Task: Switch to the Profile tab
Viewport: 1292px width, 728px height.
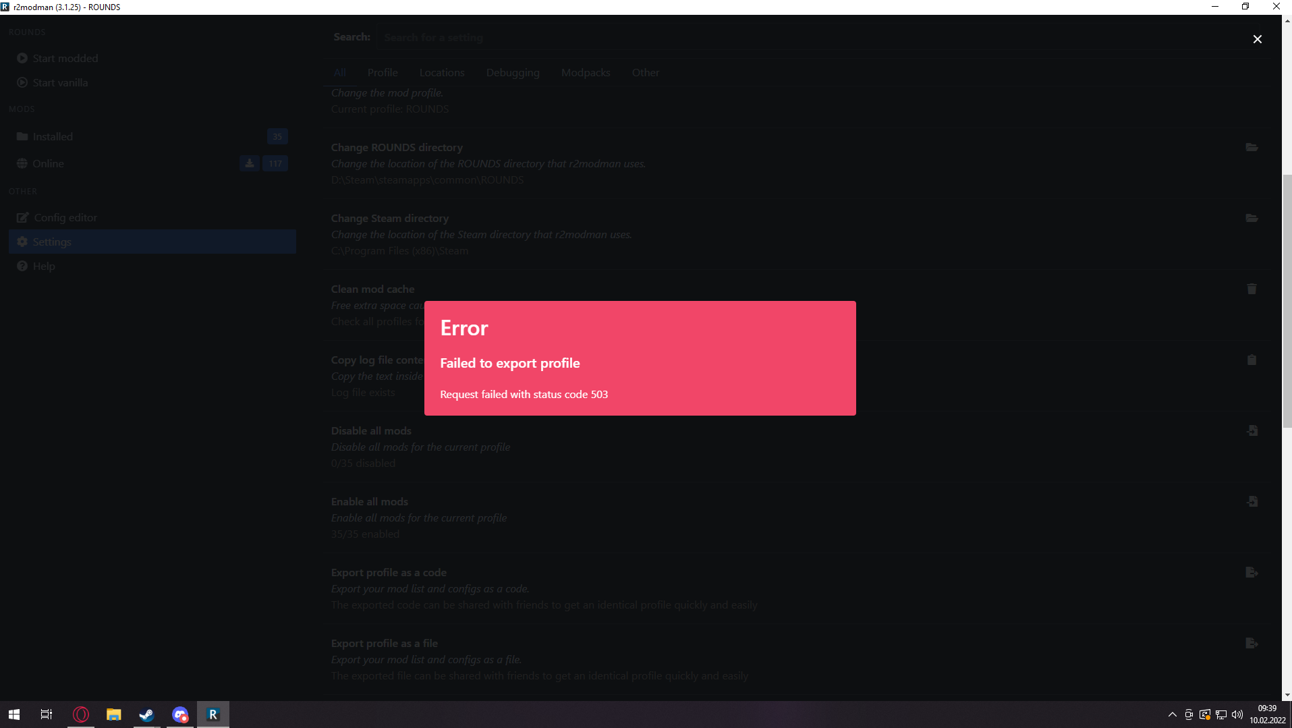Action: 383,72
